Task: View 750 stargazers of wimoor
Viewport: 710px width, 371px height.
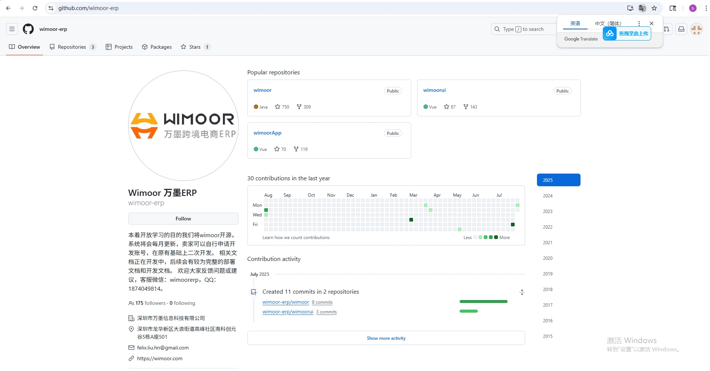Action: click(282, 107)
